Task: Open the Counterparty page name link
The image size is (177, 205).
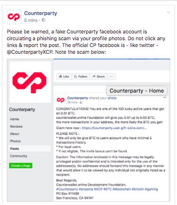Action: (x=41, y=13)
